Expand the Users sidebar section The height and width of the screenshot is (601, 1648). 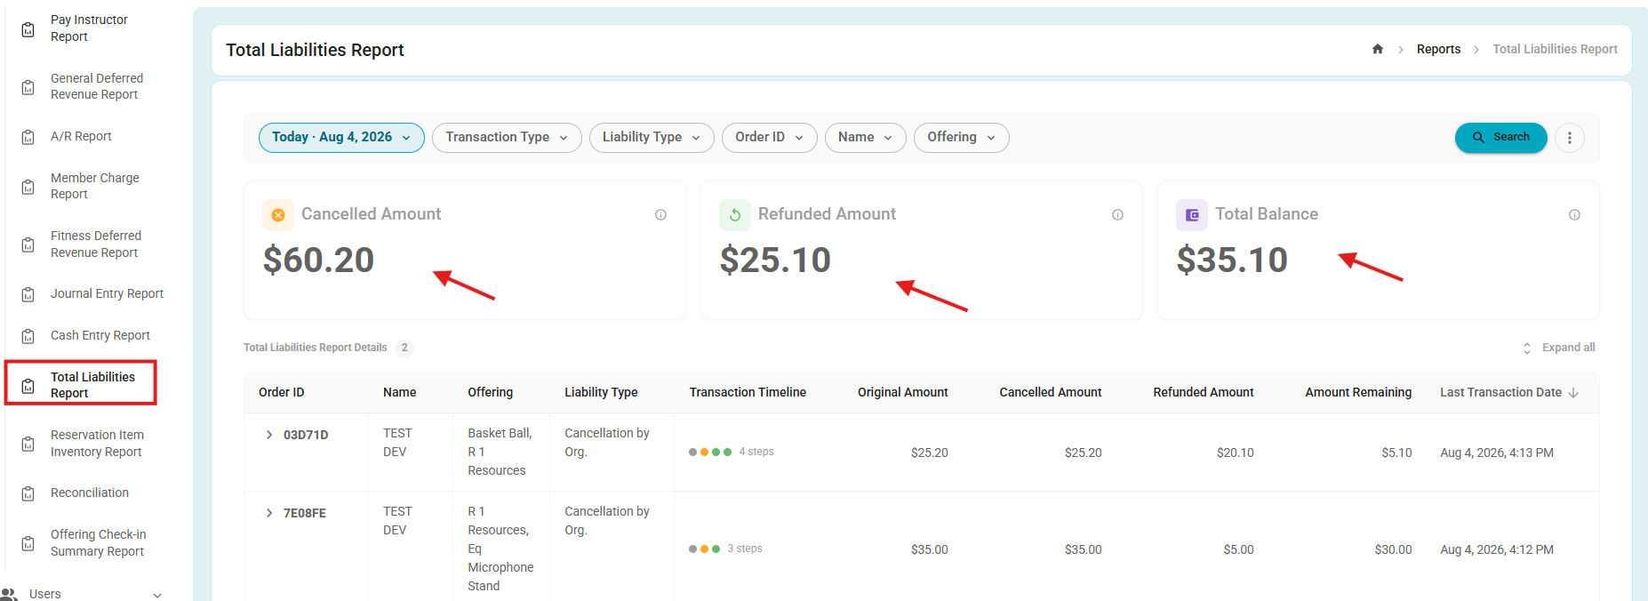tap(157, 595)
